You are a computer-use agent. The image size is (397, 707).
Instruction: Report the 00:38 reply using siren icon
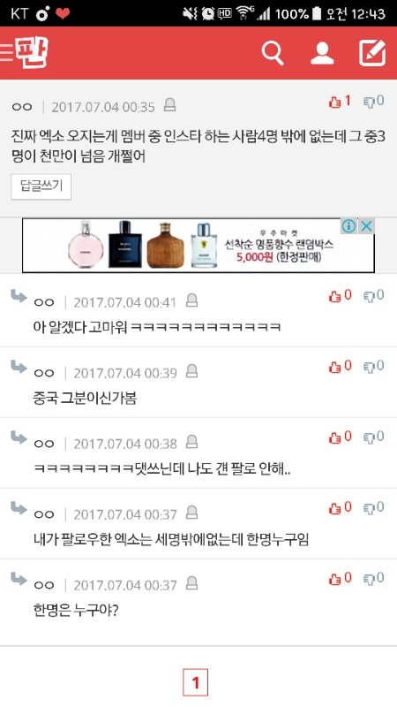192,441
